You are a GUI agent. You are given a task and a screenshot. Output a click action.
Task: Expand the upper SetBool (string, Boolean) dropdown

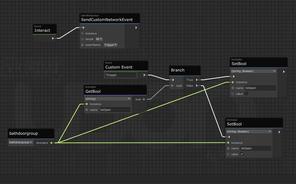coord(254,71)
